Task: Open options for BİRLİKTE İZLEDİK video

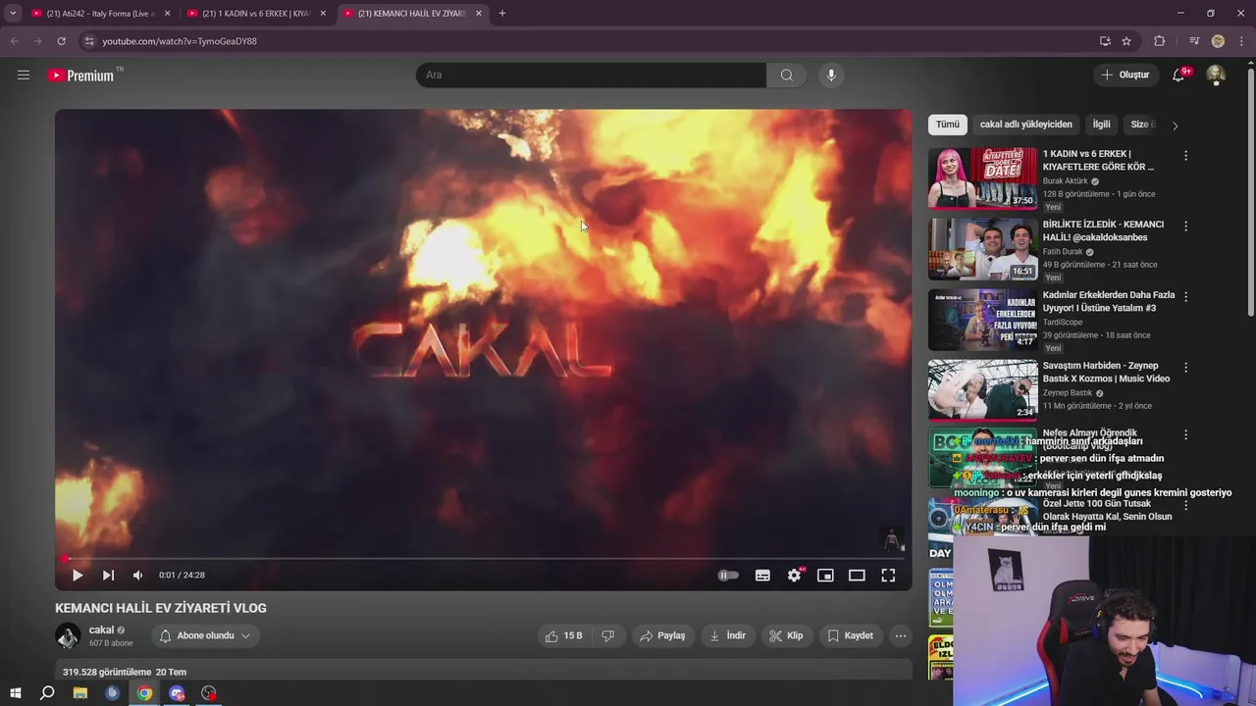Action: click(x=1185, y=226)
